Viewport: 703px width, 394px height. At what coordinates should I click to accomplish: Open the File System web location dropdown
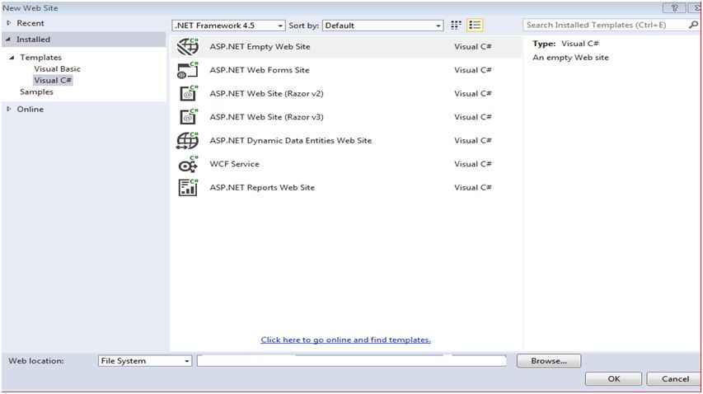tap(145, 361)
